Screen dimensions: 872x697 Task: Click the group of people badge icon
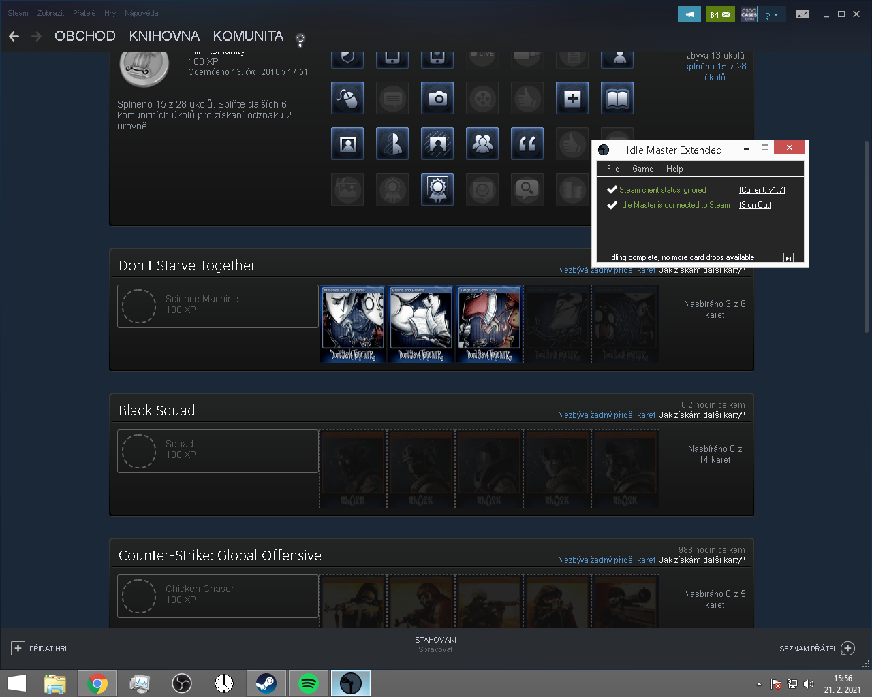click(x=482, y=144)
